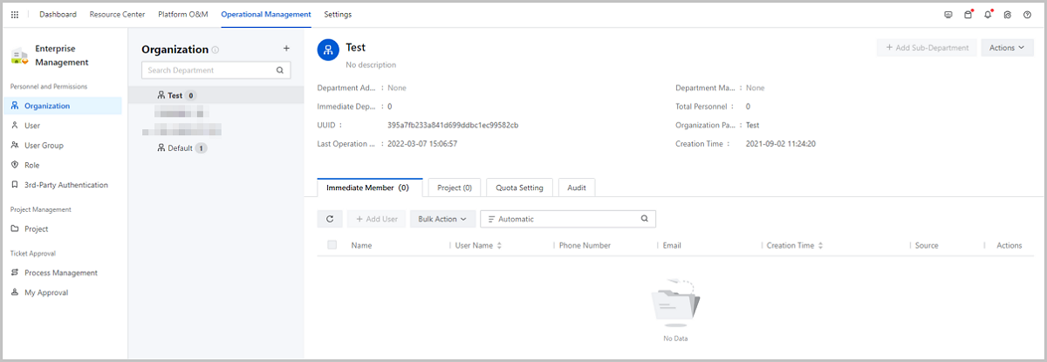Open the Bulk Action dropdown
Screen dimensions: 1047x362
(x=441, y=219)
